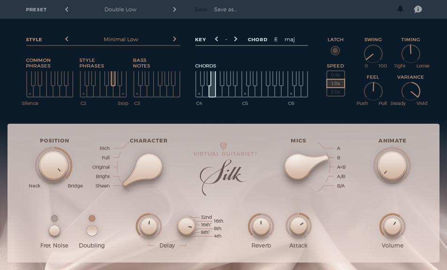Toggle the Fret Noise switch
This screenshot has height=270, width=447.
[54, 230]
